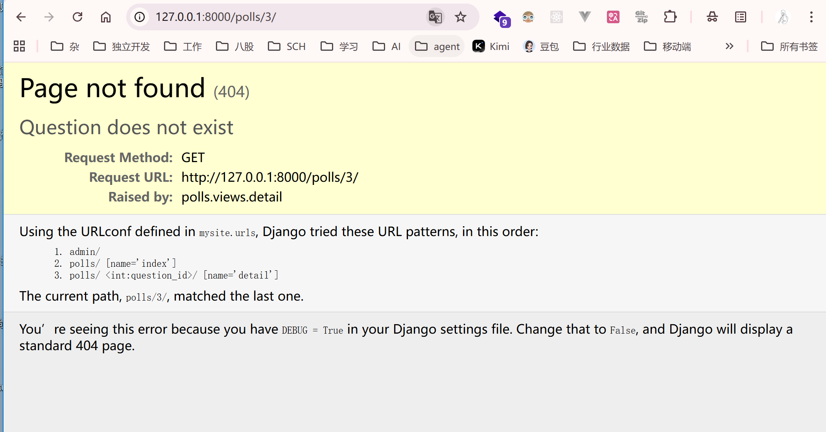
Task: Go to the browser home page
Action: (x=106, y=17)
